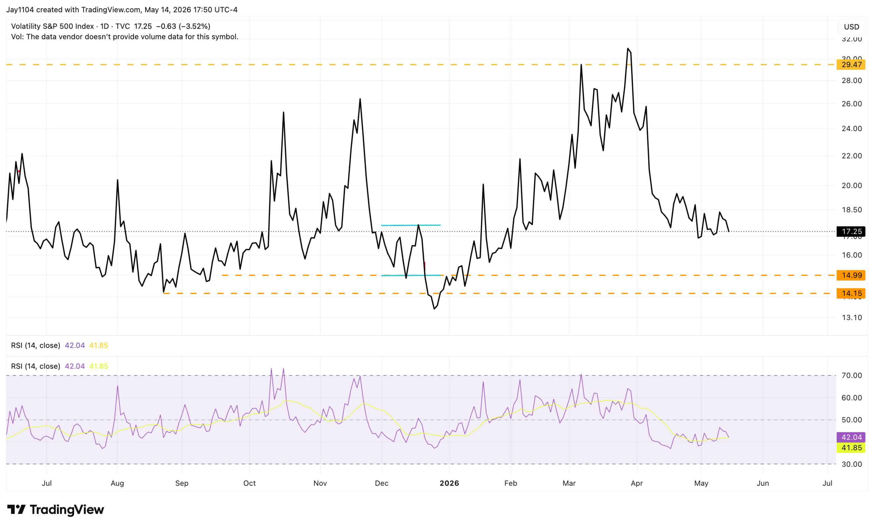The image size is (874, 528).
Task: Click the purple 42.04 RSI axis tag
Action: coord(851,437)
